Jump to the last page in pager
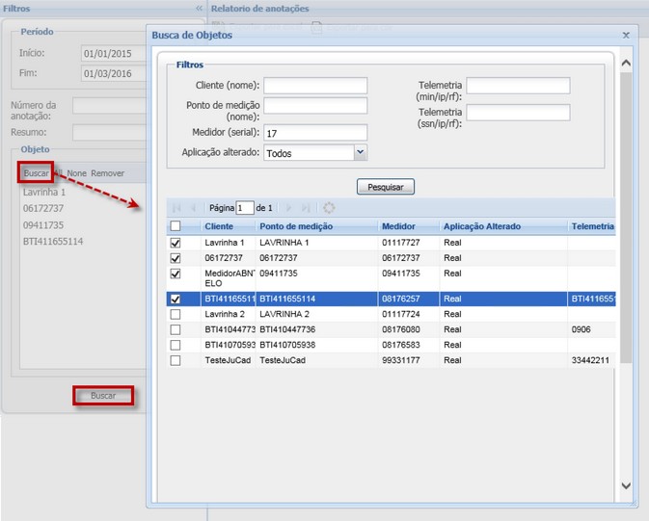This screenshot has height=521, width=649. 306,207
